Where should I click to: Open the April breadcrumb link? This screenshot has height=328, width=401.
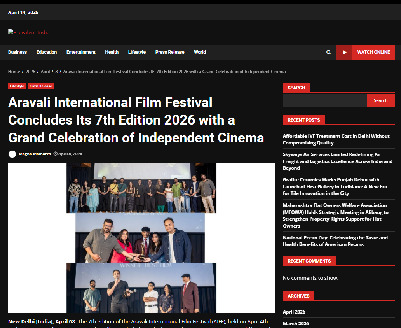45,72
